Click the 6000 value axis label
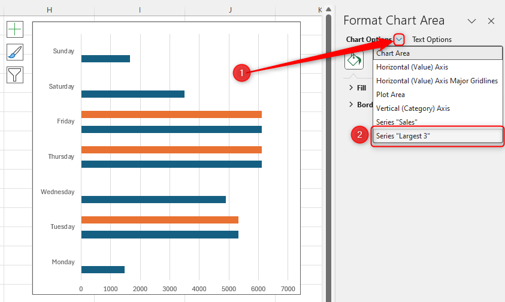This screenshot has width=505, height=302. pos(258,289)
